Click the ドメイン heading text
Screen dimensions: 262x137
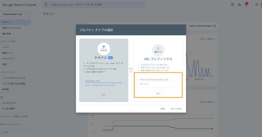[x=101, y=58]
